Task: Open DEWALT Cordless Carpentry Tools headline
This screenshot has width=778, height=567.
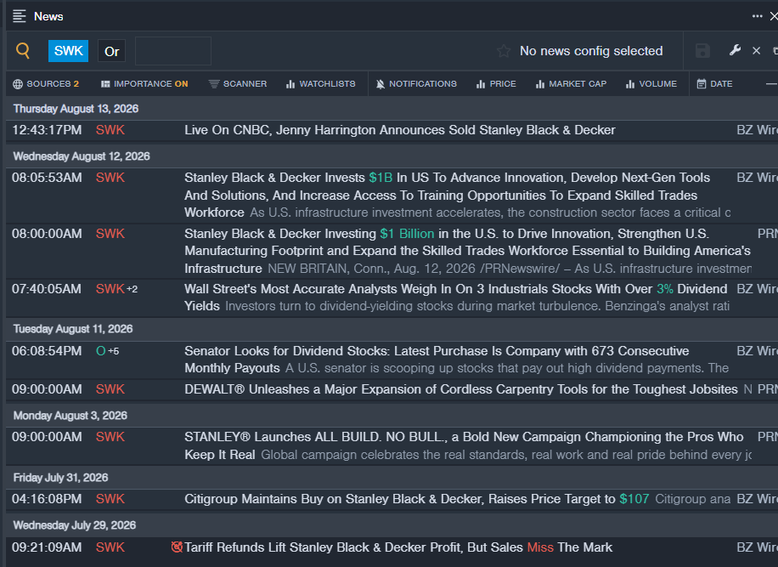Action: point(461,389)
